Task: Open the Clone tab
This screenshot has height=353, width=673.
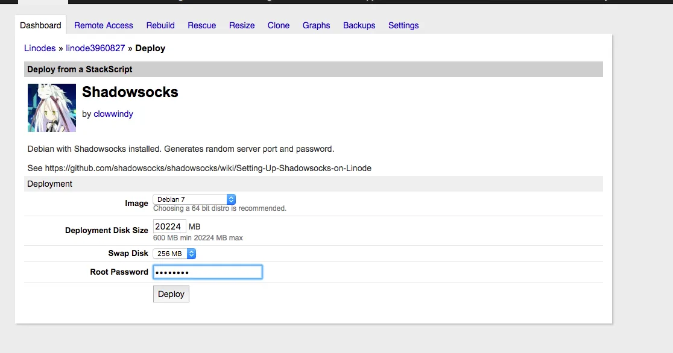Action: click(279, 25)
